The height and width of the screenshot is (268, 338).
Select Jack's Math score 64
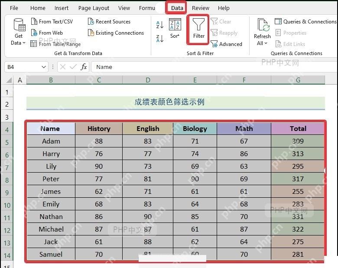244,242
